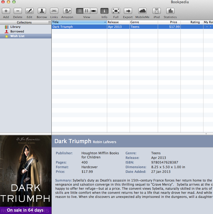Click the Dark Triumph heading in details
Image resolution: width=213 pixels, height=214 pixels.
click(x=73, y=141)
